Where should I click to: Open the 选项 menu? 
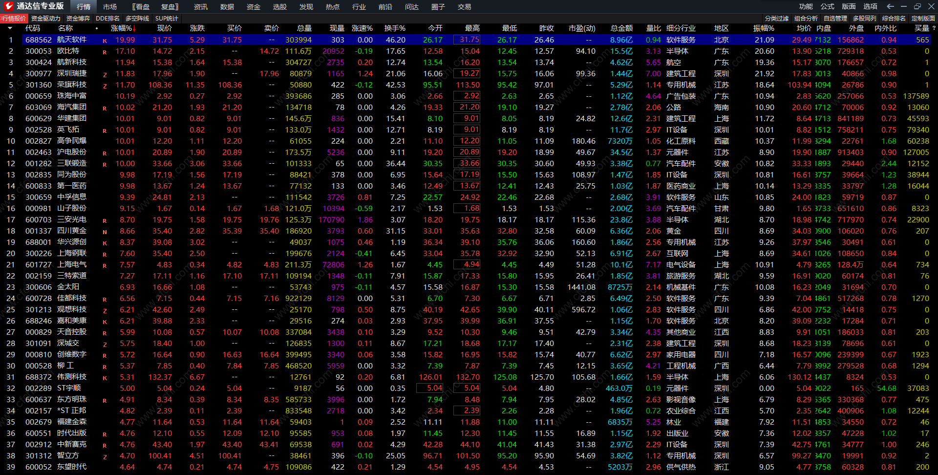coord(871,6)
